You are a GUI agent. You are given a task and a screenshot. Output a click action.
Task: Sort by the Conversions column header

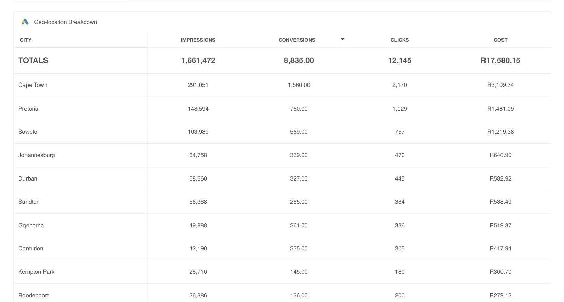297,40
